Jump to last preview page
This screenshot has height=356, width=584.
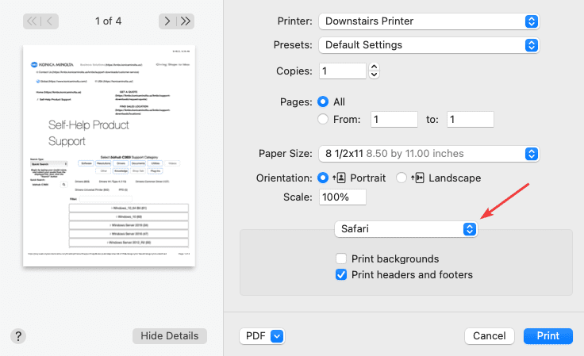click(187, 21)
